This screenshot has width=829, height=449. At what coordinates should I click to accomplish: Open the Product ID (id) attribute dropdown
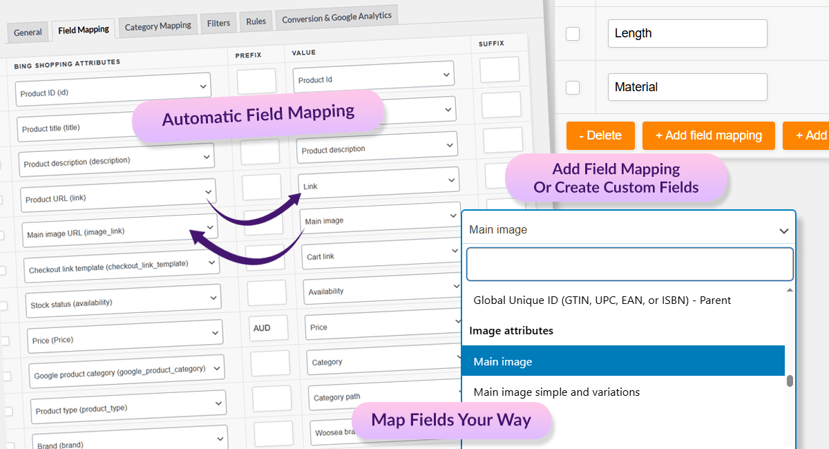113,90
